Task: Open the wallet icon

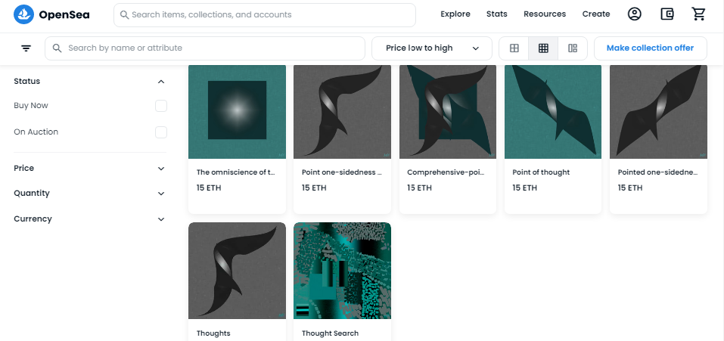Action: pyautogui.click(x=667, y=14)
